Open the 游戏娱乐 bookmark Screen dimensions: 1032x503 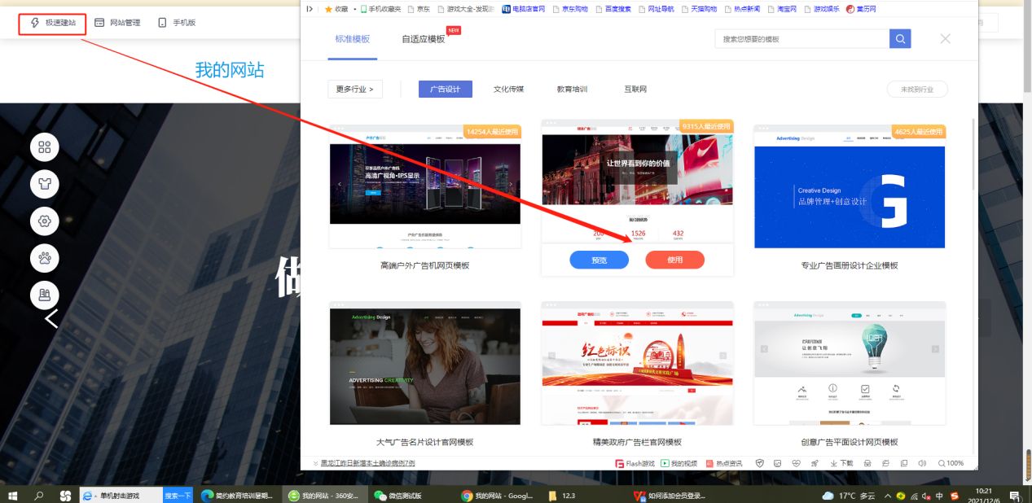(x=823, y=9)
